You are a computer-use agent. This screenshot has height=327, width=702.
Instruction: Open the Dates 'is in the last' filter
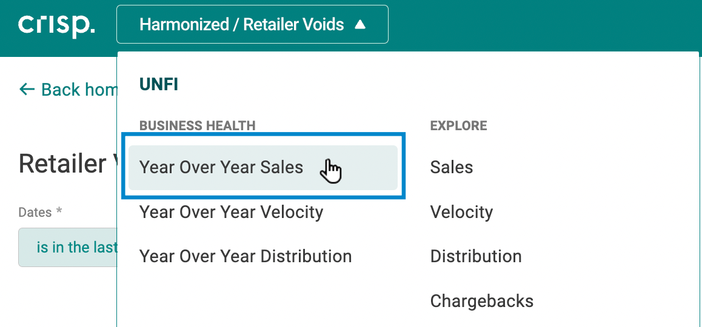coord(68,248)
